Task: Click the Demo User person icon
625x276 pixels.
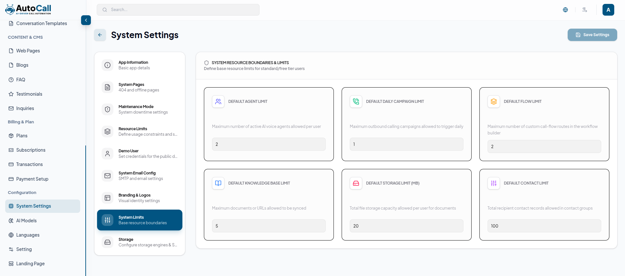Action: 107,154
